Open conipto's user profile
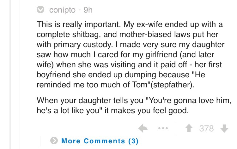This screenshot has height=149, width=237. point(62,10)
